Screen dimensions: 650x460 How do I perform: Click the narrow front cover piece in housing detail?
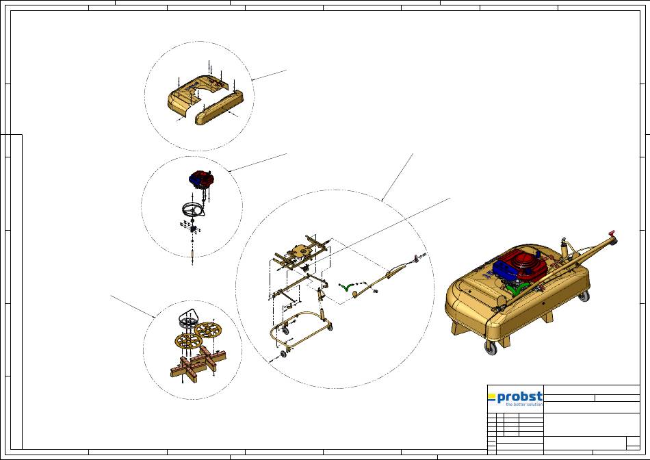click(x=220, y=108)
